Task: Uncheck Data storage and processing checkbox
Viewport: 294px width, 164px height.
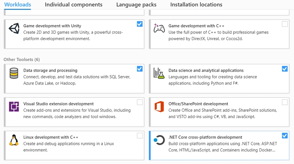Action: [140, 69]
